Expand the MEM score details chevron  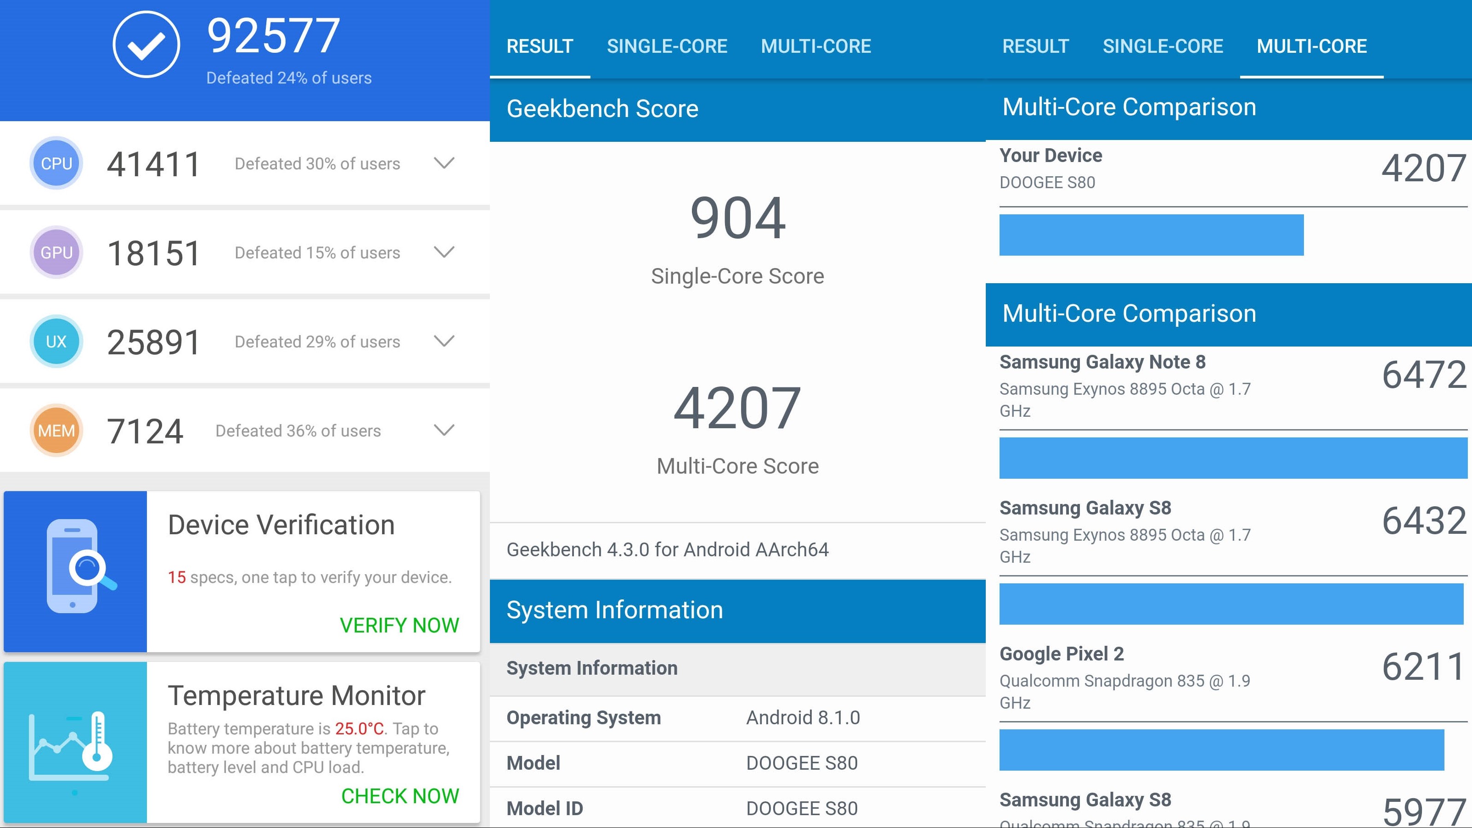pyautogui.click(x=444, y=431)
